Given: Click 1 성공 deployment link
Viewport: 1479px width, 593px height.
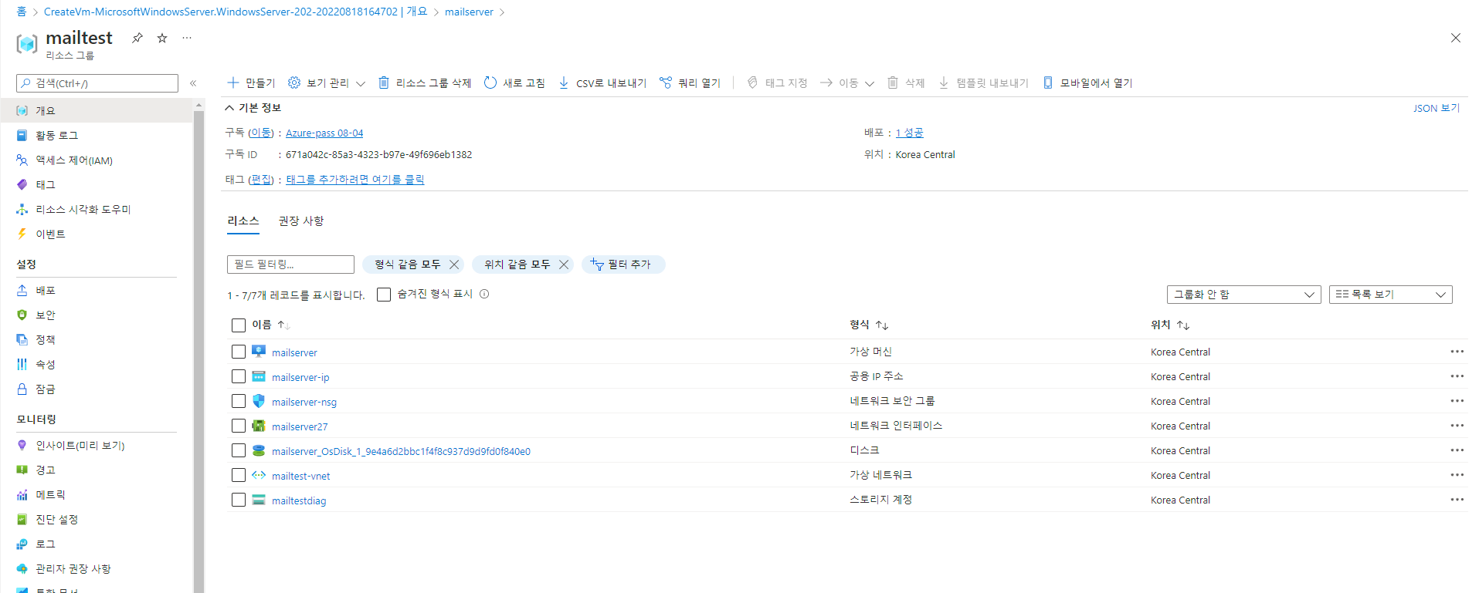Looking at the screenshot, I should coord(910,133).
